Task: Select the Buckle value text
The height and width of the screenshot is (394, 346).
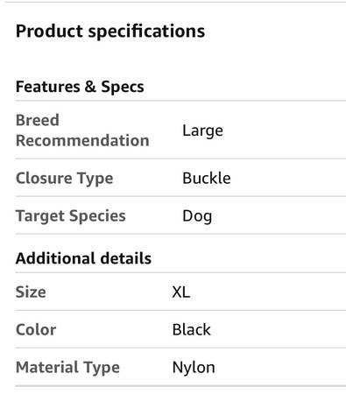Action: (207, 178)
